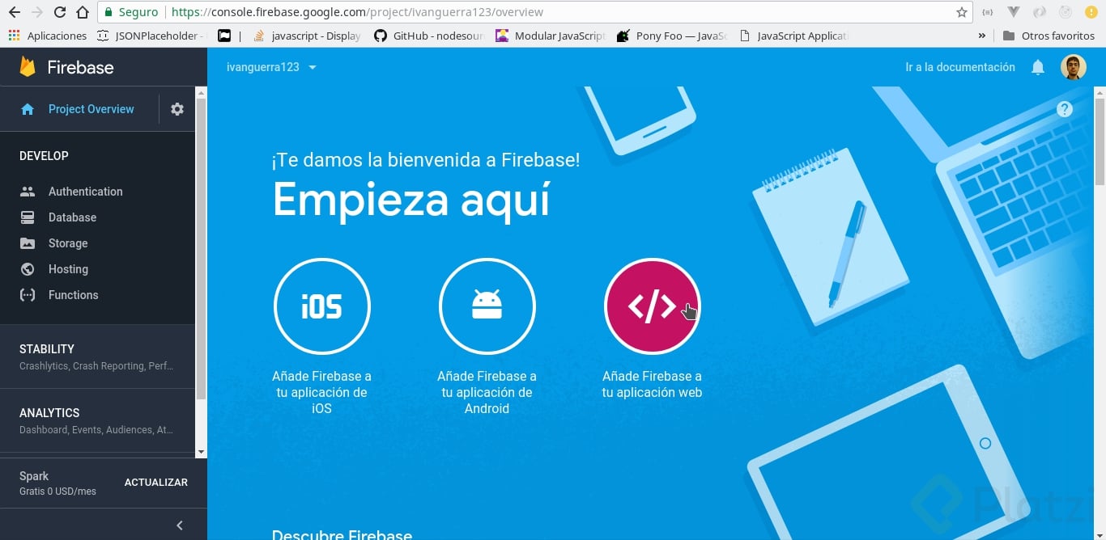Go to Project Overview

[79, 109]
